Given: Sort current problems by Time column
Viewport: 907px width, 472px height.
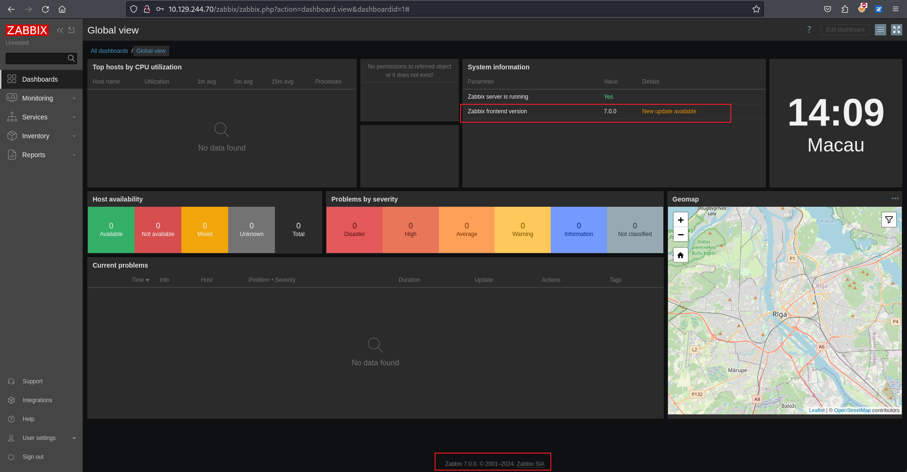Looking at the screenshot, I should [140, 280].
